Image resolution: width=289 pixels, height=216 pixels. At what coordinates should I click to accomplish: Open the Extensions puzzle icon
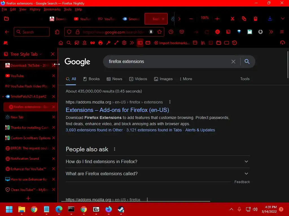point(57,32)
